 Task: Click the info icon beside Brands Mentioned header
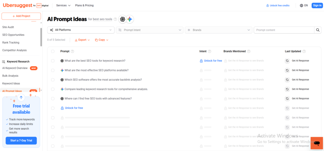(x=249, y=51)
